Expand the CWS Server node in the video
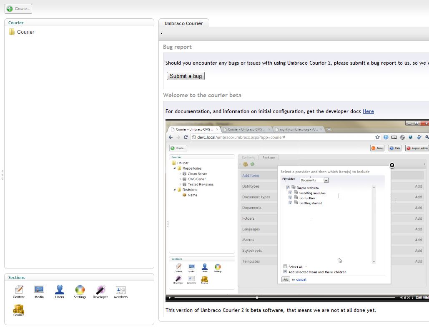This screenshot has width=429, height=329. click(x=180, y=179)
